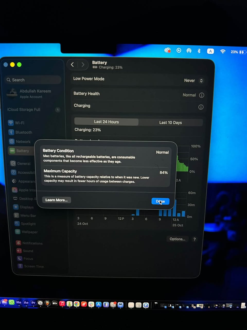Click the Battery Health info icon
Image resolution: width=247 pixels, height=330 pixels.
202,95
